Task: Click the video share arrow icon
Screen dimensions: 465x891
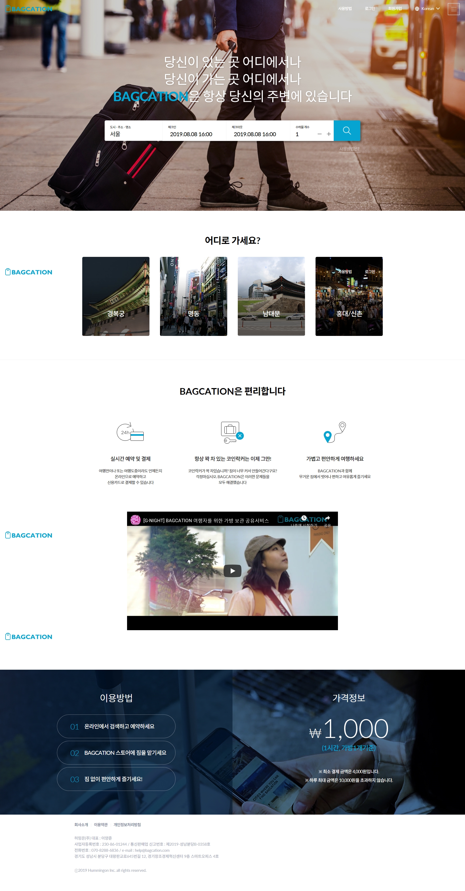Action: 327,518
